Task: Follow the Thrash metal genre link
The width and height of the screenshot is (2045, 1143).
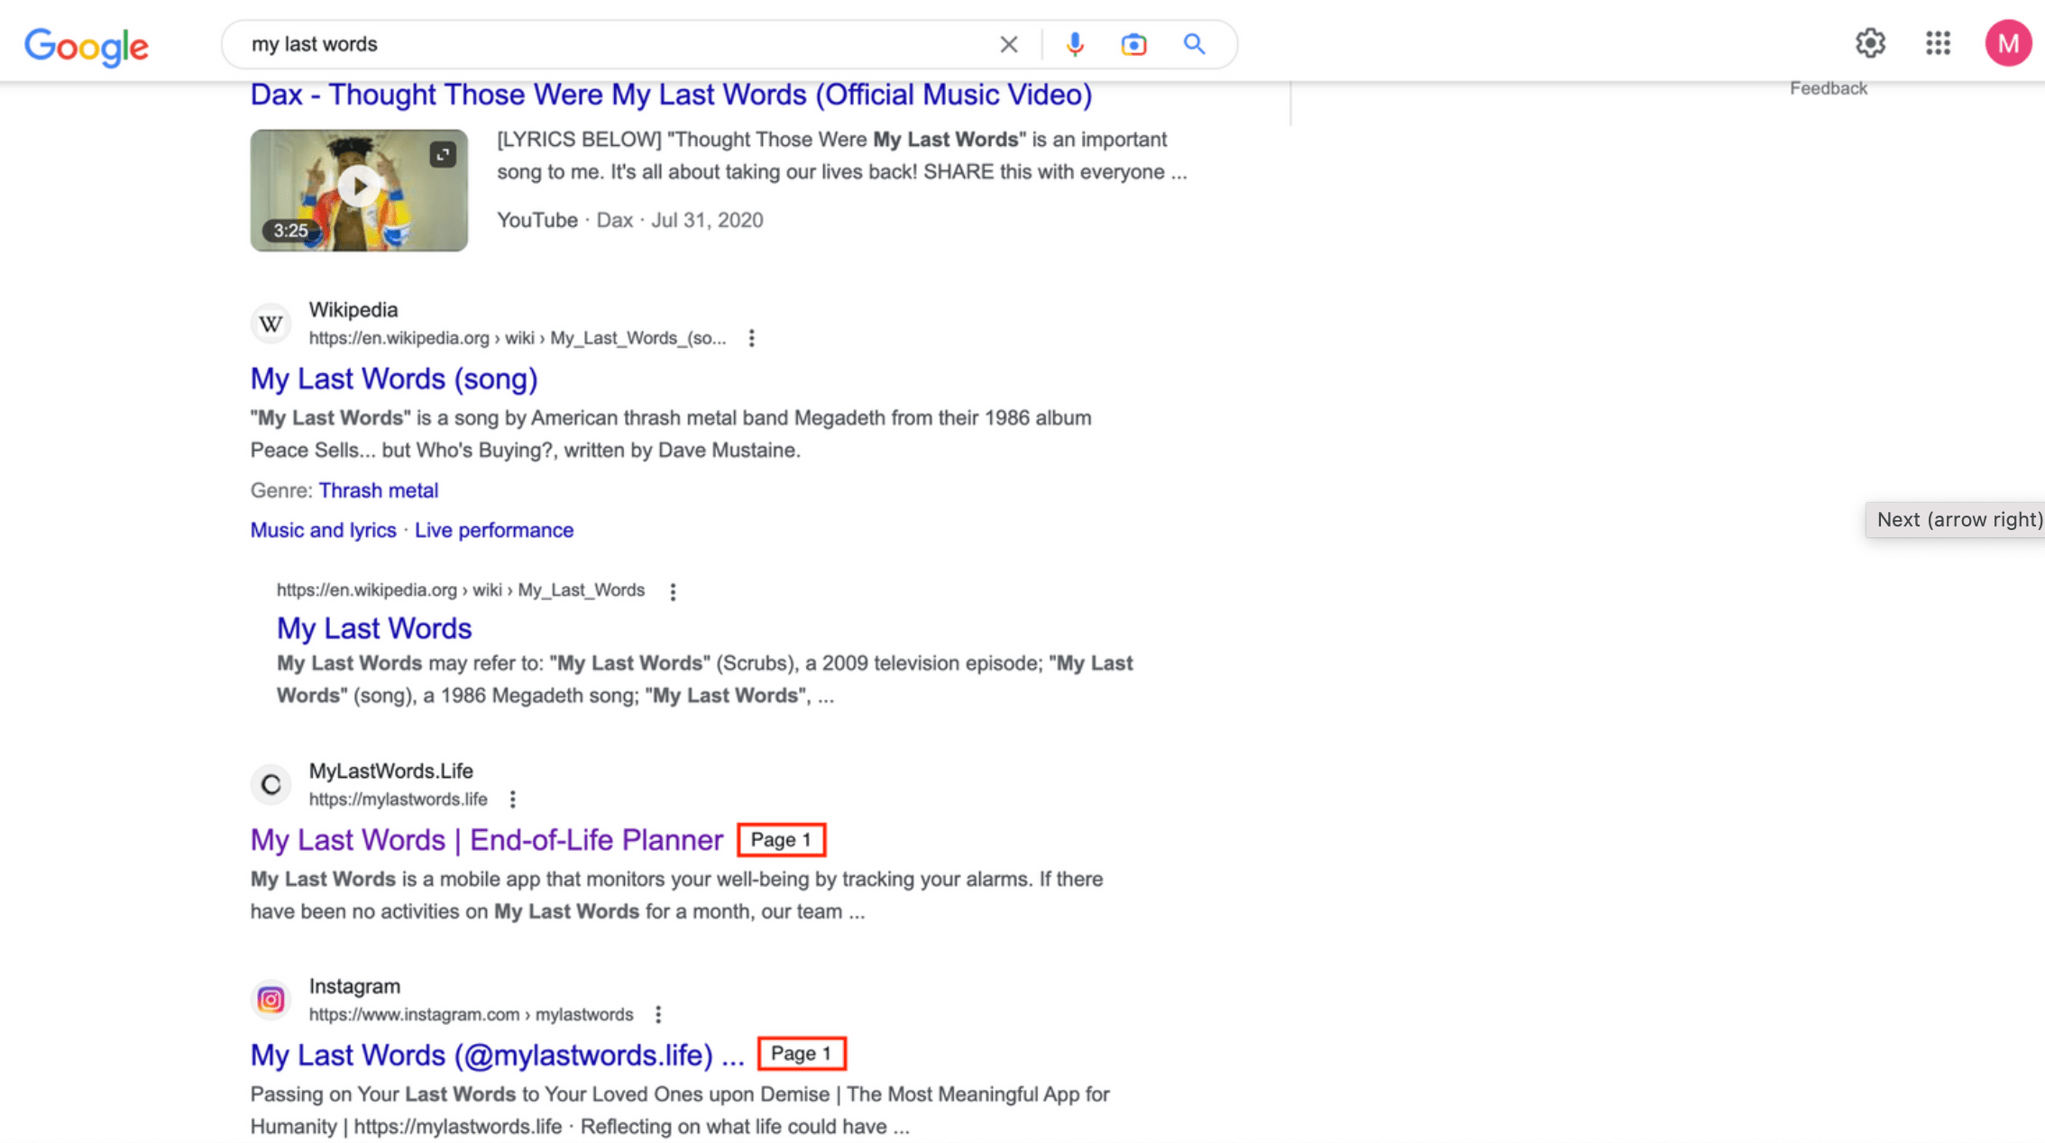Action: (x=379, y=490)
